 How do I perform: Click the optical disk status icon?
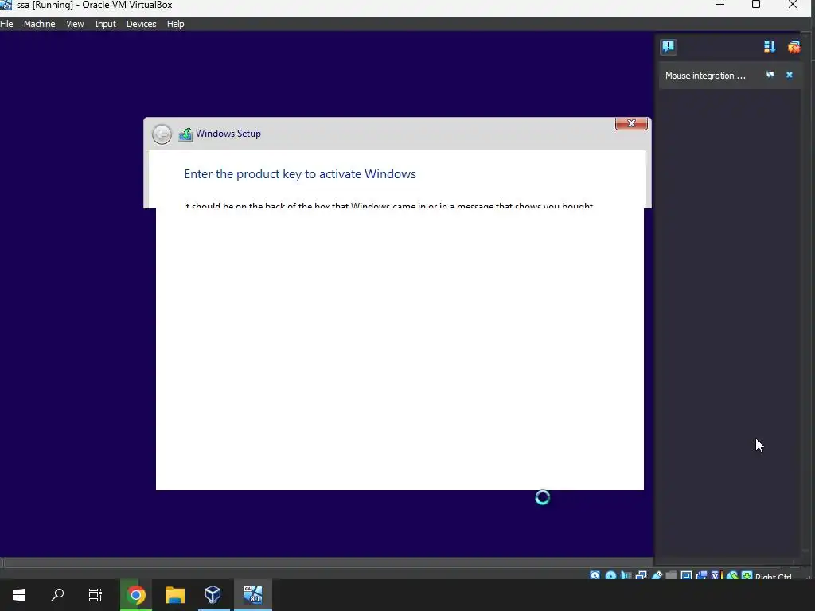tap(610, 576)
